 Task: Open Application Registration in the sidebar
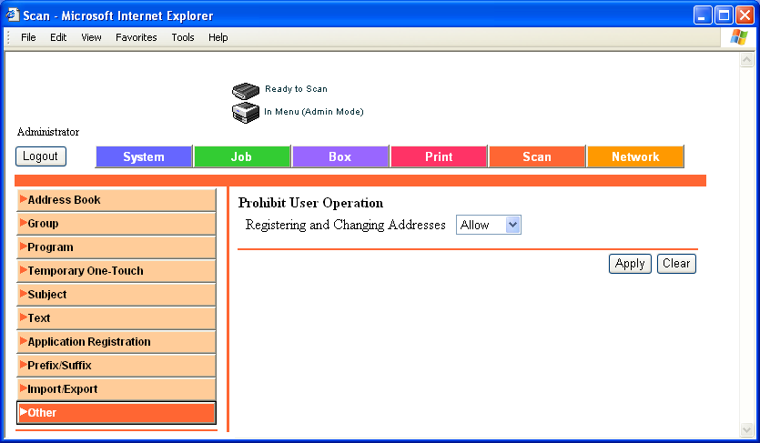coord(117,342)
